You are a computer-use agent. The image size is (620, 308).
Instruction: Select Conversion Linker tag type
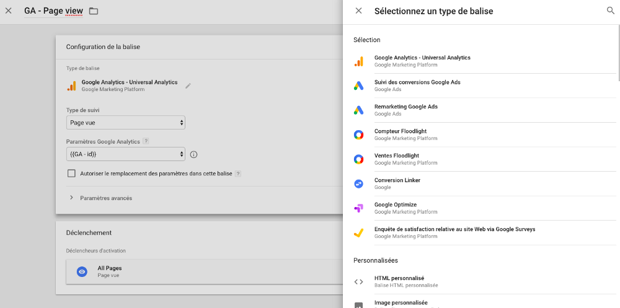[485, 184]
